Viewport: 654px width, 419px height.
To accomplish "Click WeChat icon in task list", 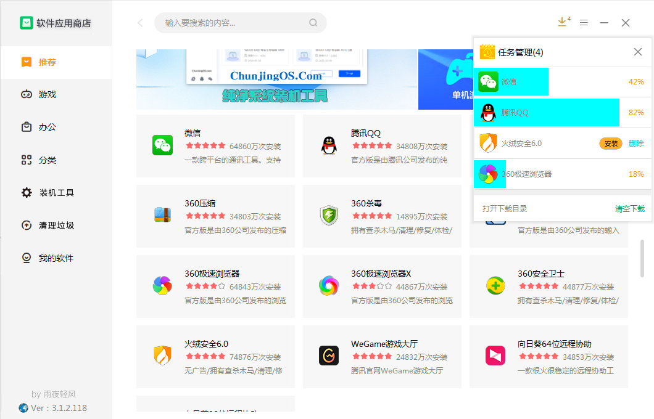I will pyautogui.click(x=488, y=81).
